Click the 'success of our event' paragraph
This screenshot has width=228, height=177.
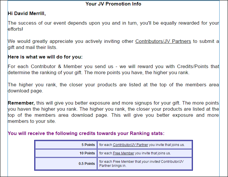(113, 26)
